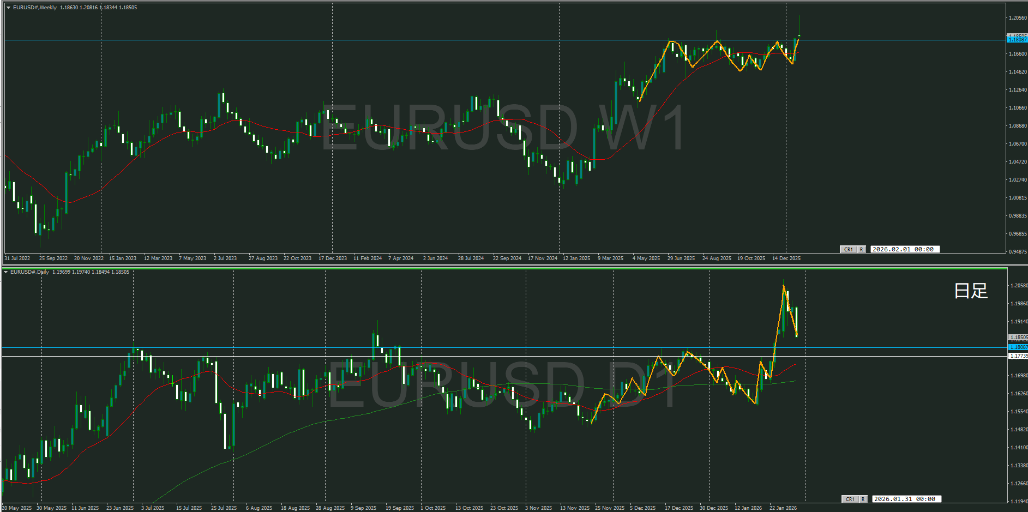Viewport: 1028px width, 512px height.
Task: Click the 22 Jan 2026 label on daily time axis
Action: [x=783, y=508]
